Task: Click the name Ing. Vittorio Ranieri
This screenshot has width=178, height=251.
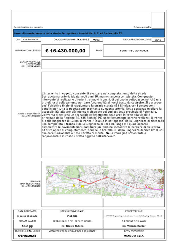Action: tap(133, 226)
